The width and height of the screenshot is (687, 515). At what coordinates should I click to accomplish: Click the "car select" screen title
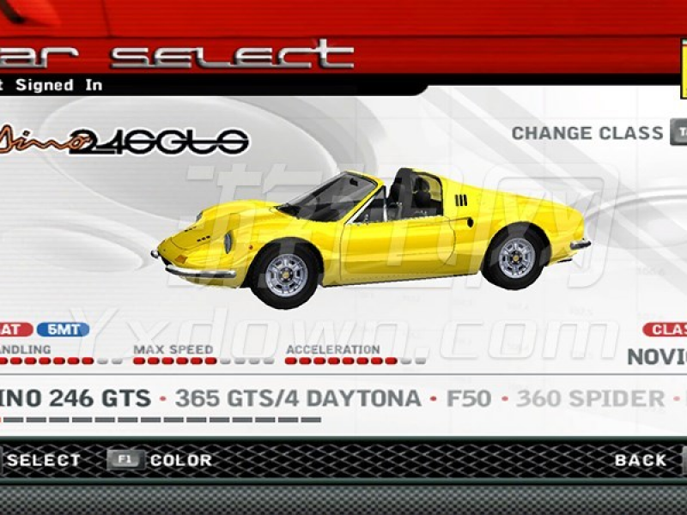[x=177, y=54]
